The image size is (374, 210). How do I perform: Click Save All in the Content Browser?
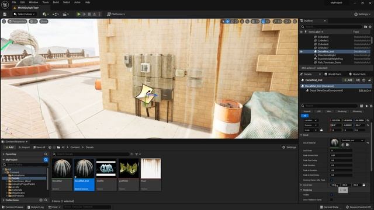tap(39, 148)
